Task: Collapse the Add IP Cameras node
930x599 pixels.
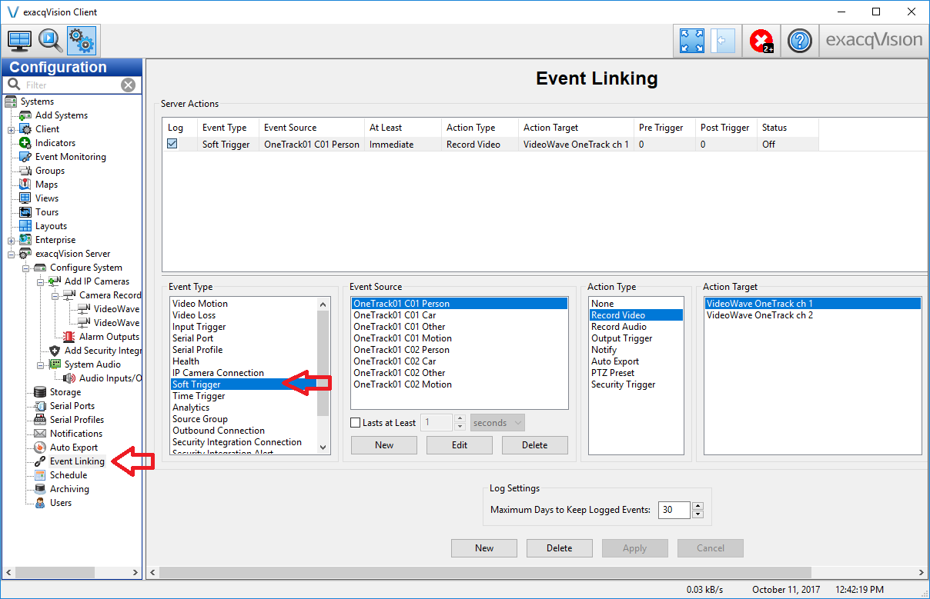Action: tap(41, 281)
